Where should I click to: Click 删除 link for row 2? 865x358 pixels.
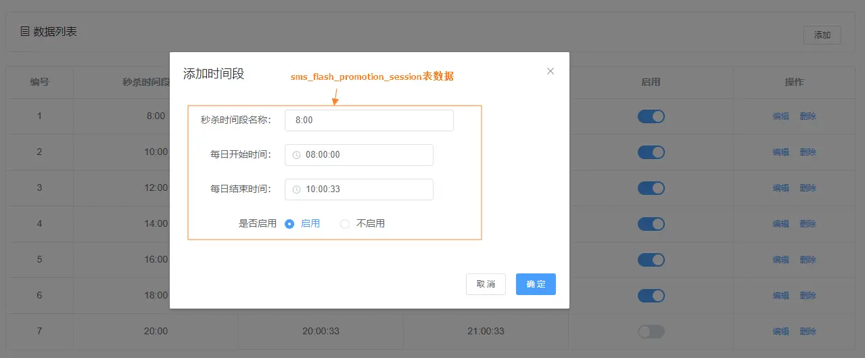808,152
